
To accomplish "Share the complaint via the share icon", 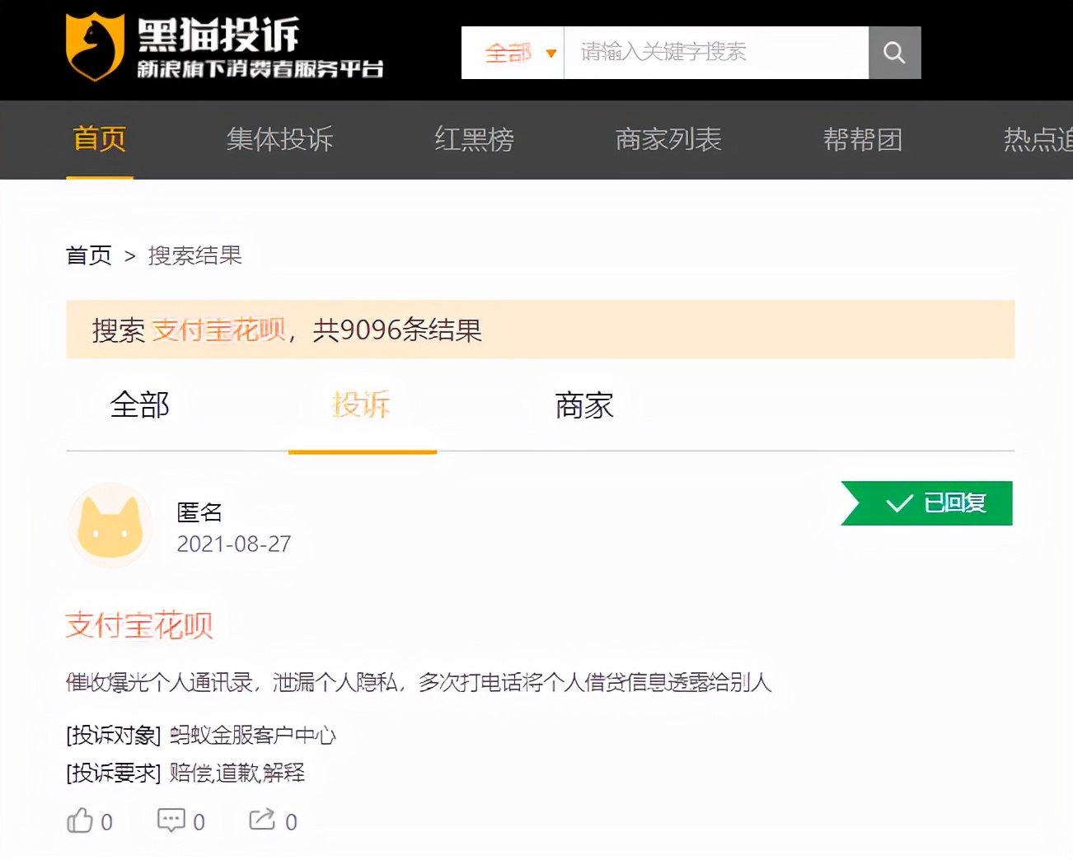I will 261,818.
